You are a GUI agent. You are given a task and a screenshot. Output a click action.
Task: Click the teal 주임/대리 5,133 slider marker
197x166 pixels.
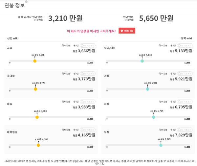(x=142, y=61)
